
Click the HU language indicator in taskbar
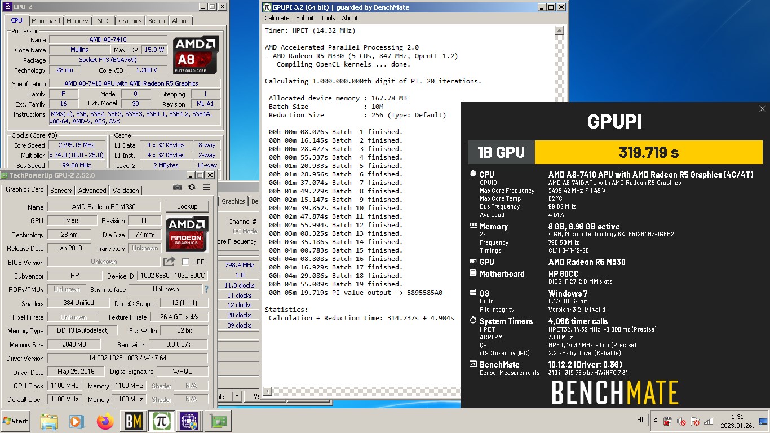click(x=641, y=421)
